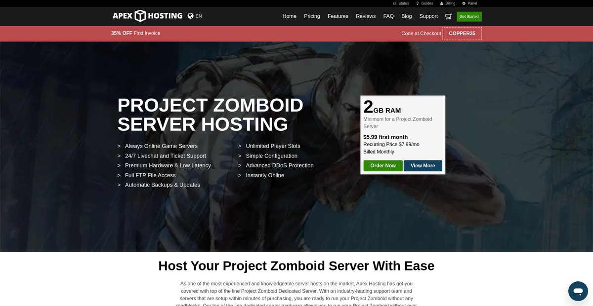Open the language globe selector EN
The width and height of the screenshot is (593, 306).
[x=195, y=16]
